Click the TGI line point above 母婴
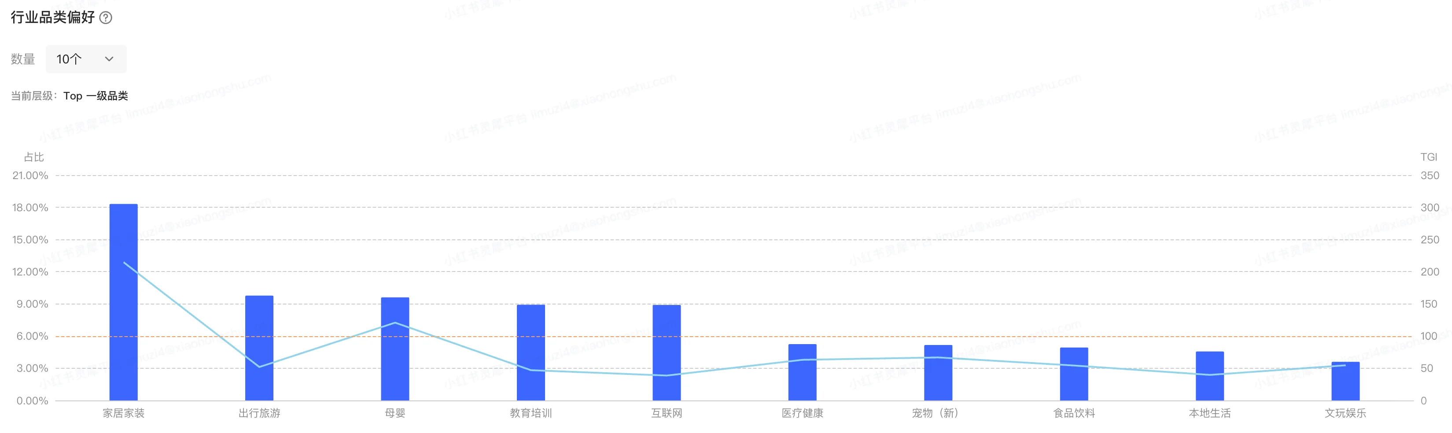This screenshot has height=433, width=1452. point(395,323)
